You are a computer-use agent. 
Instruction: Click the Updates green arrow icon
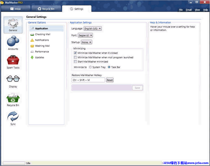[x=32, y=57]
